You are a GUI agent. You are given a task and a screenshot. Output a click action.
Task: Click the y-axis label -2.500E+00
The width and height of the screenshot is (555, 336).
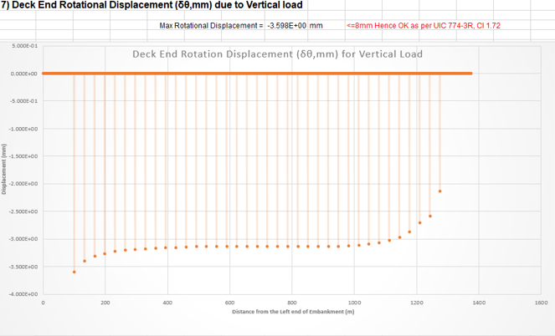(x=23, y=211)
